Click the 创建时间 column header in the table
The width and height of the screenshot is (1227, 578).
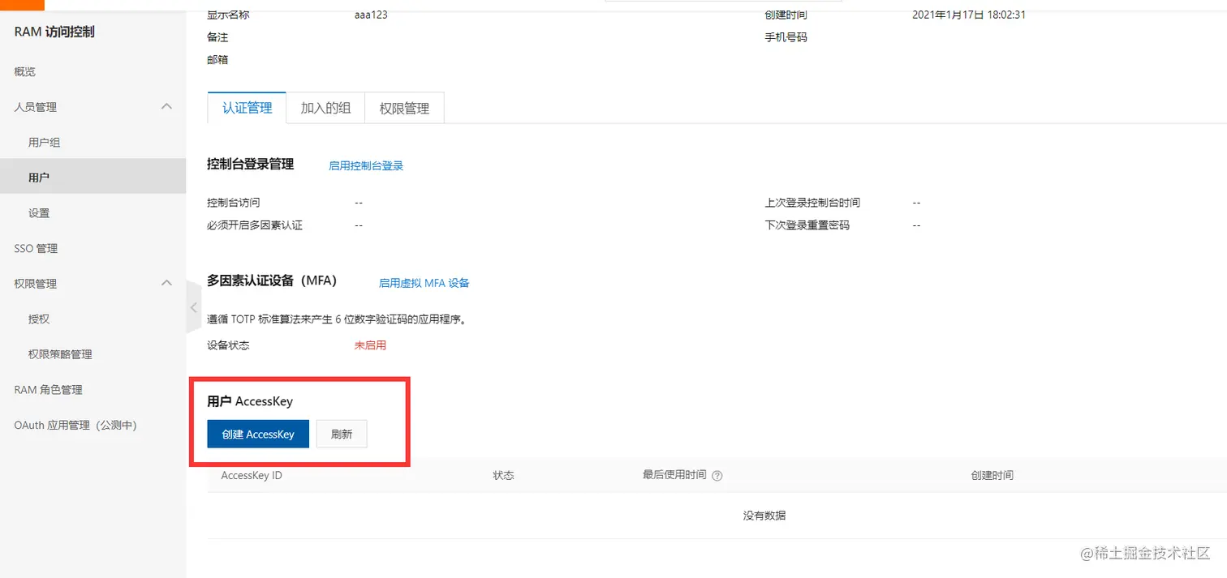[x=992, y=475]
